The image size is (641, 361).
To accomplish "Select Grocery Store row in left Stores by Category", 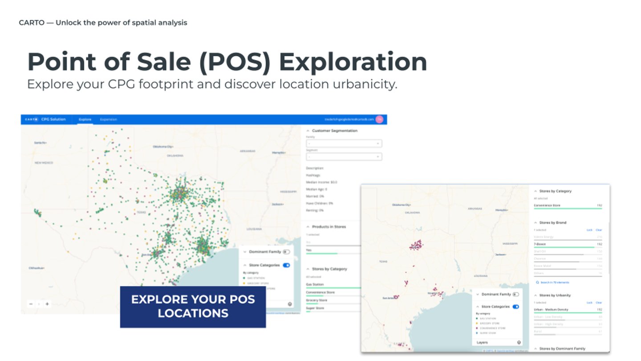I will tap(333, 301).
